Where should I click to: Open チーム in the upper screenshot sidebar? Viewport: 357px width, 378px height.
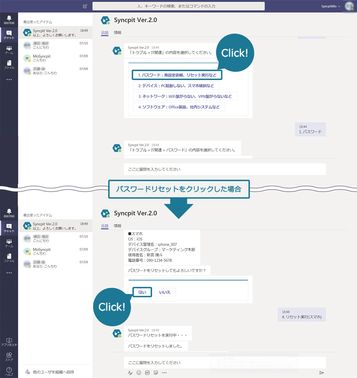click(9, 50)
